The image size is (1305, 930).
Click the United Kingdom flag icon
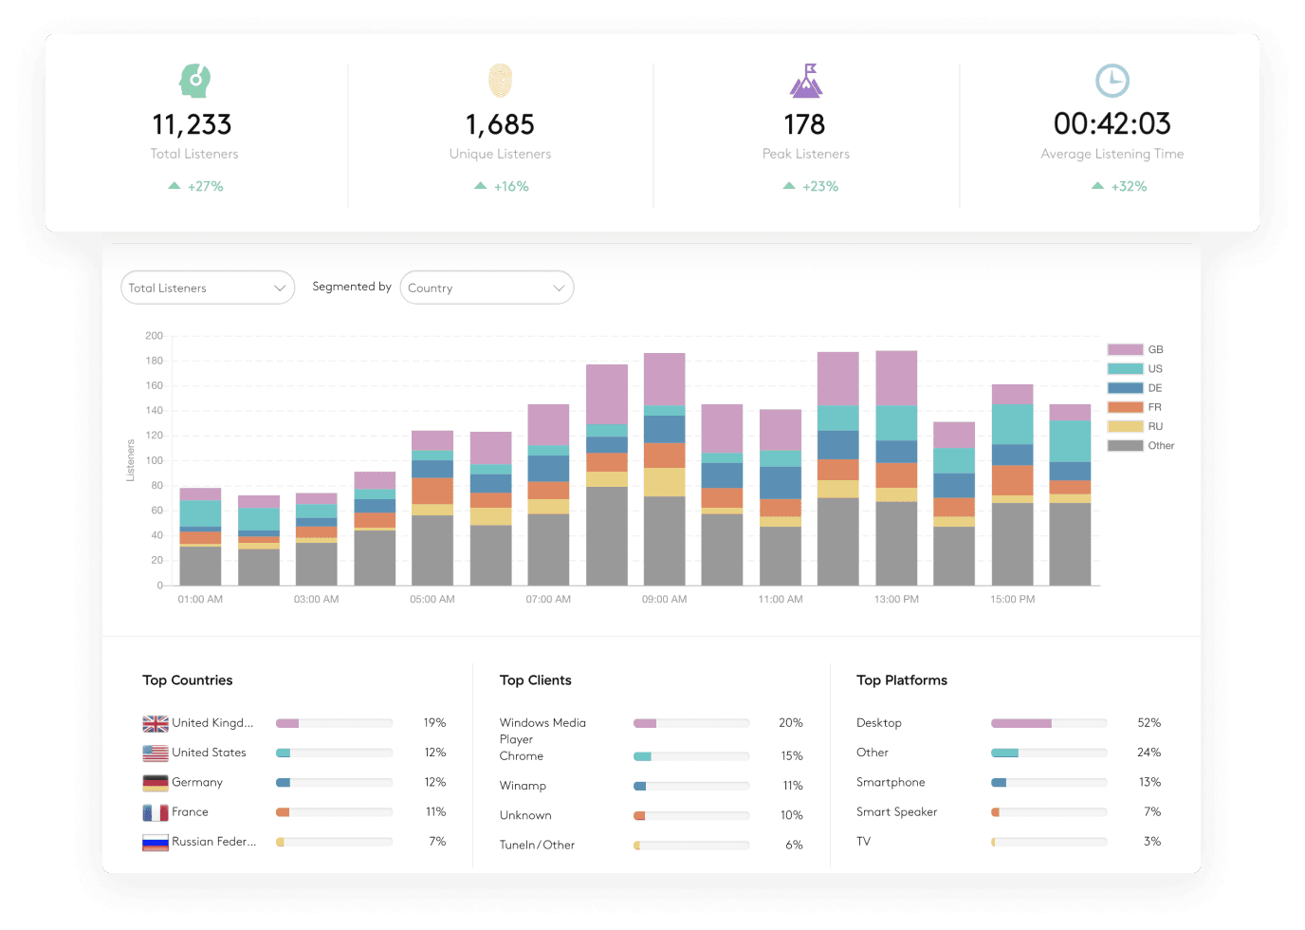point(155,722)
